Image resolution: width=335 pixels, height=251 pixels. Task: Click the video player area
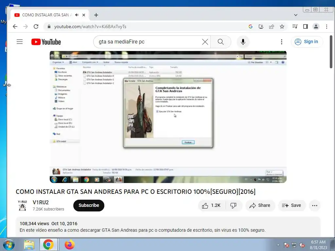click(168, 117)
